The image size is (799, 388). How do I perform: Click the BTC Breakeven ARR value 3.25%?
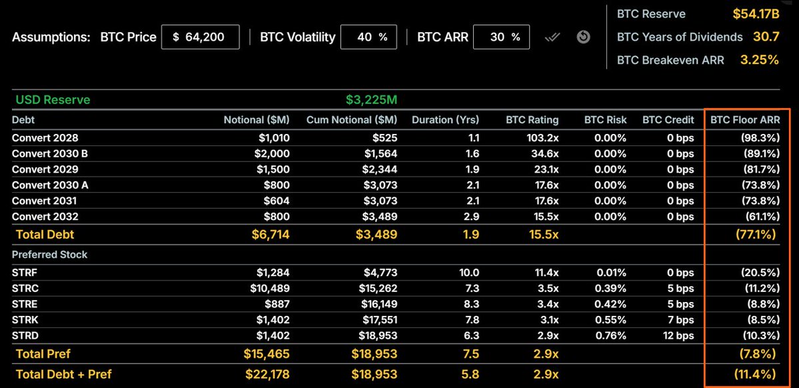click(759, 59)
